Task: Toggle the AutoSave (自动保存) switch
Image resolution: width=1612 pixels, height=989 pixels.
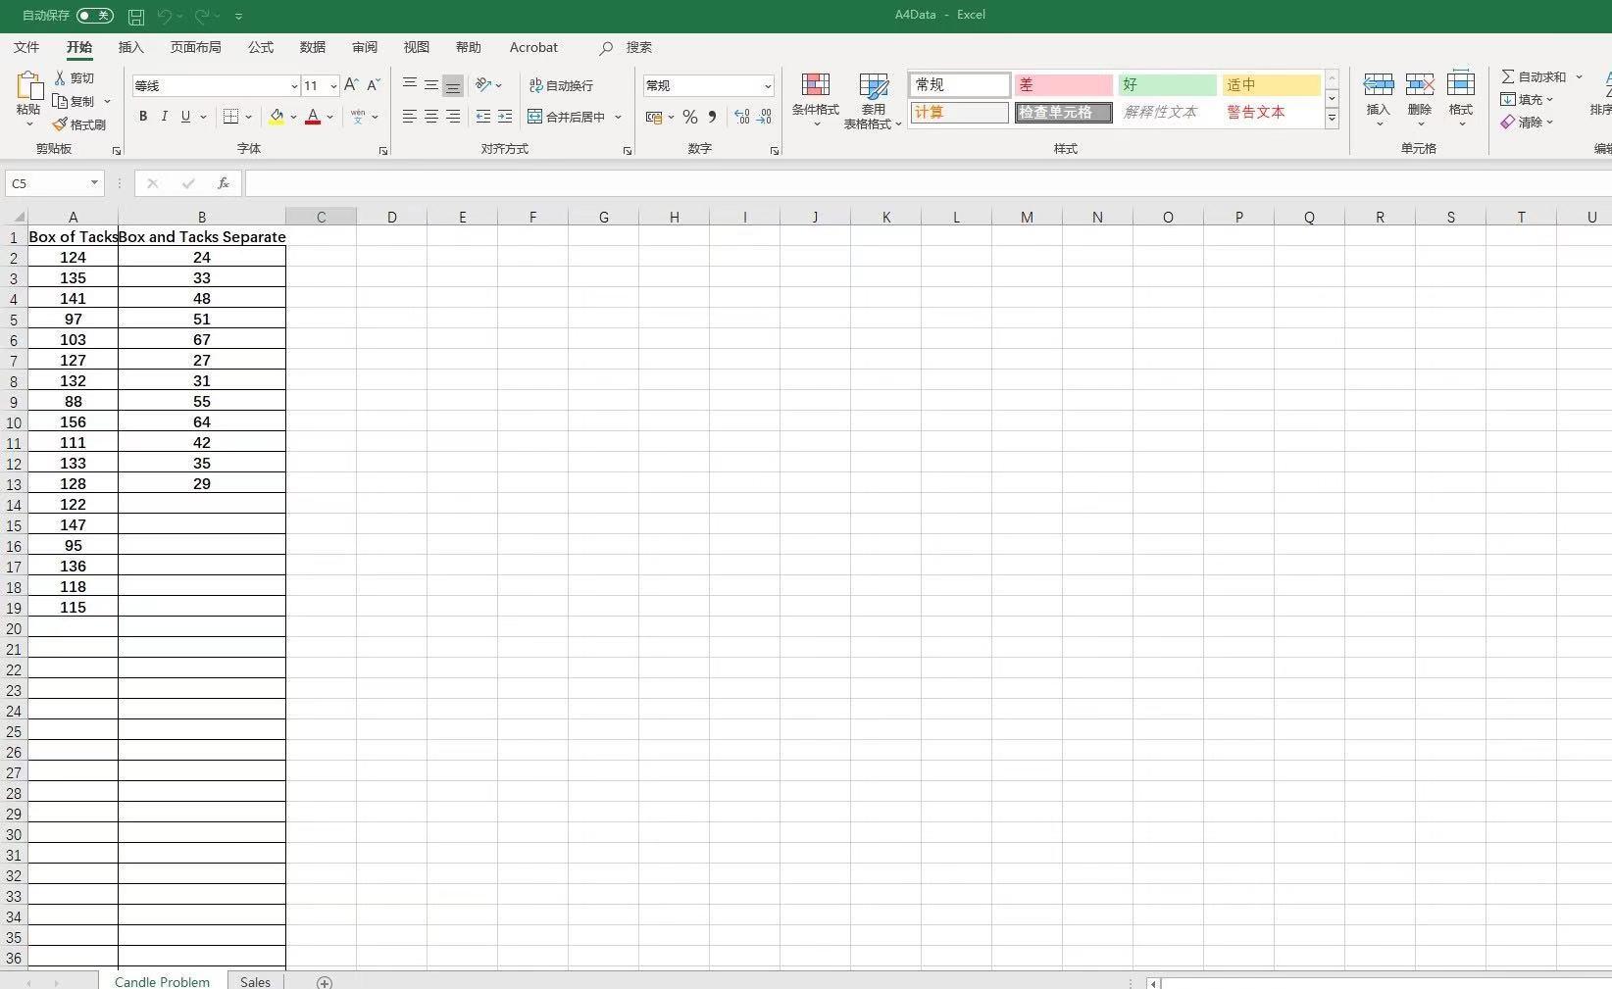Action: point(94,16)
